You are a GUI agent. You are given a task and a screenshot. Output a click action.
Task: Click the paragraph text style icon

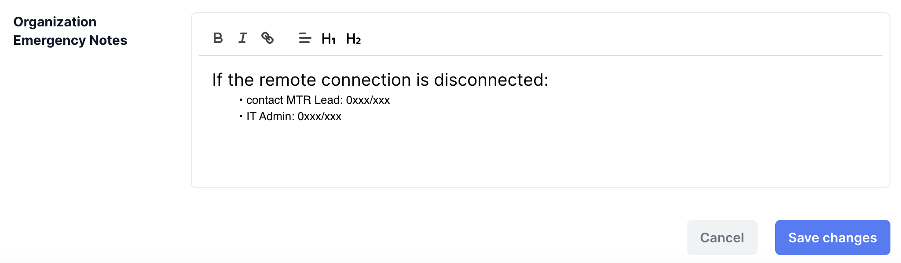point(305,38)
